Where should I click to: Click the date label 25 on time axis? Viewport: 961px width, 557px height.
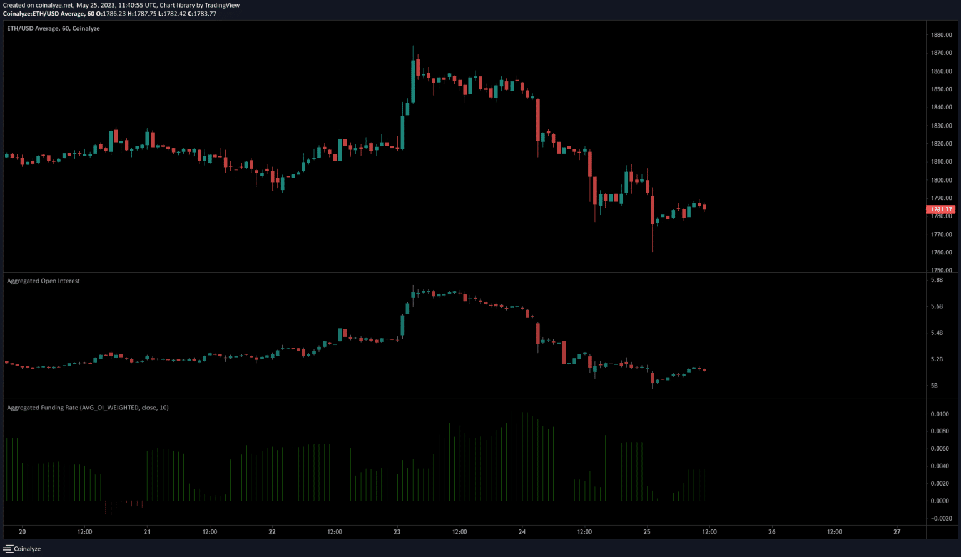[x=647, y=532]
